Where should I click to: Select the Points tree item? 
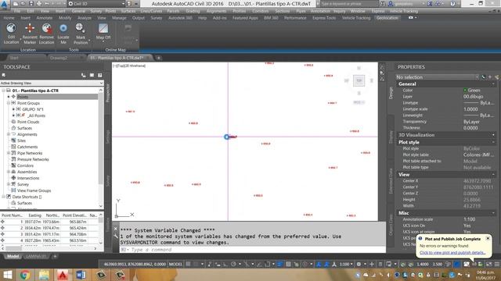point(23,97)
